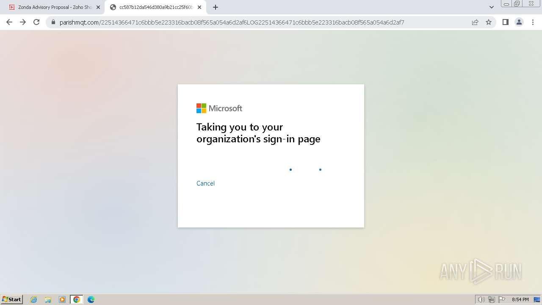Open the browser side panel
Screen dimensions: 542x305
[505, 22]
